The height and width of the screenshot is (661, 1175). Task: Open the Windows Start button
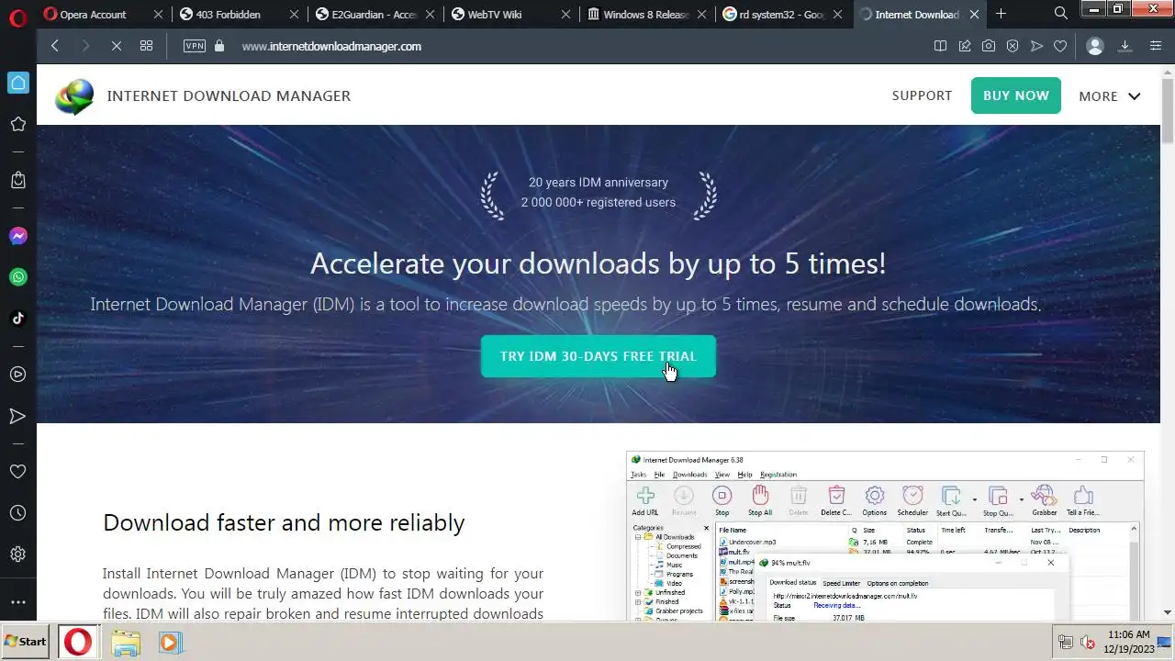coord(26,642)
